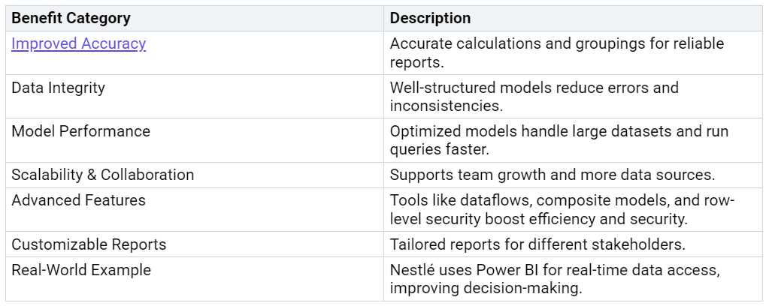Click the words 'row-level security boost efficiency'
This screenshot has height=306, width=769.
[x=562, y=211]
